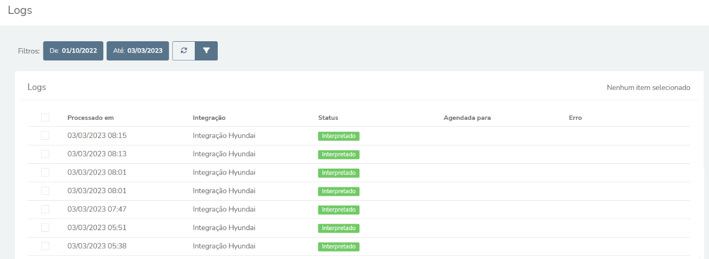Click the Erro column header
The height and width of the screenshot is (259, 709).
click(575, 118)
